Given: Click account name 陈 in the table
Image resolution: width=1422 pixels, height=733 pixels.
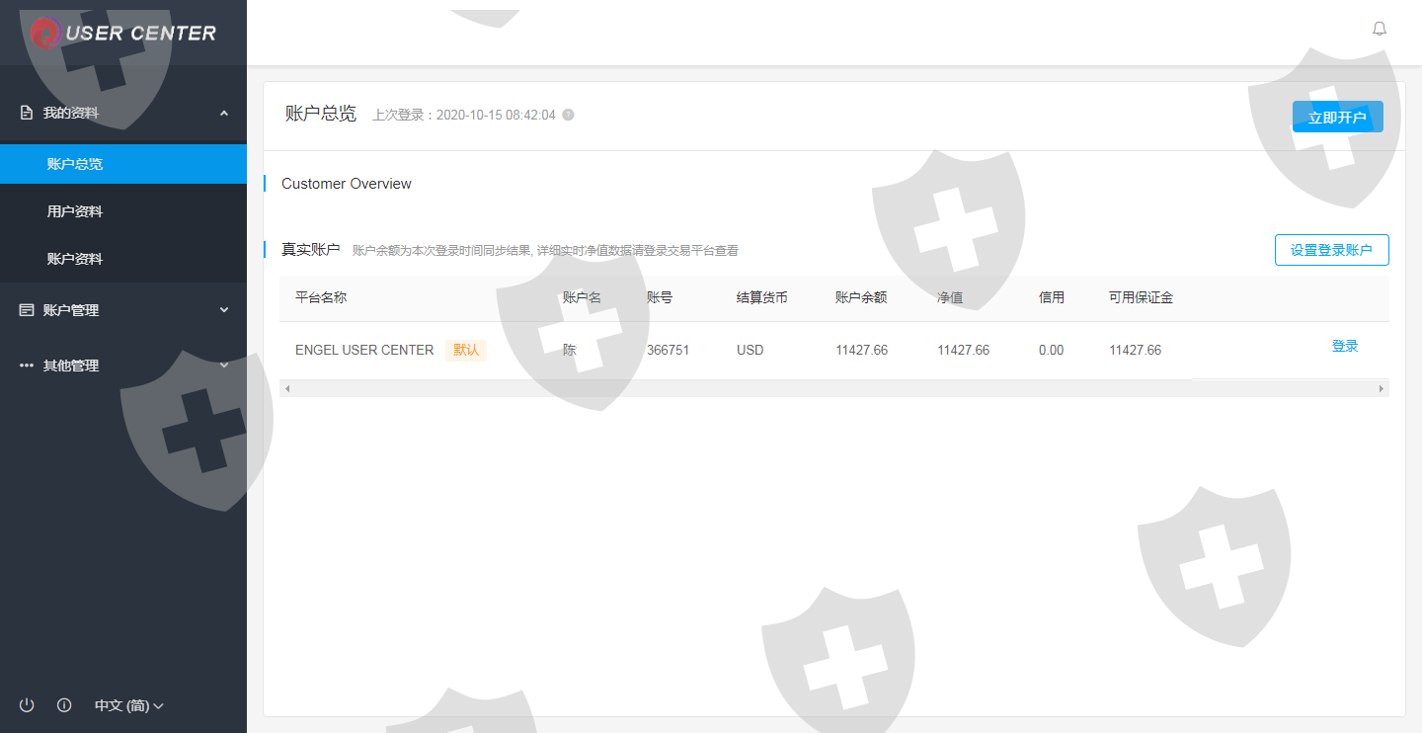Looking at the screenshot, I should 570,350.
